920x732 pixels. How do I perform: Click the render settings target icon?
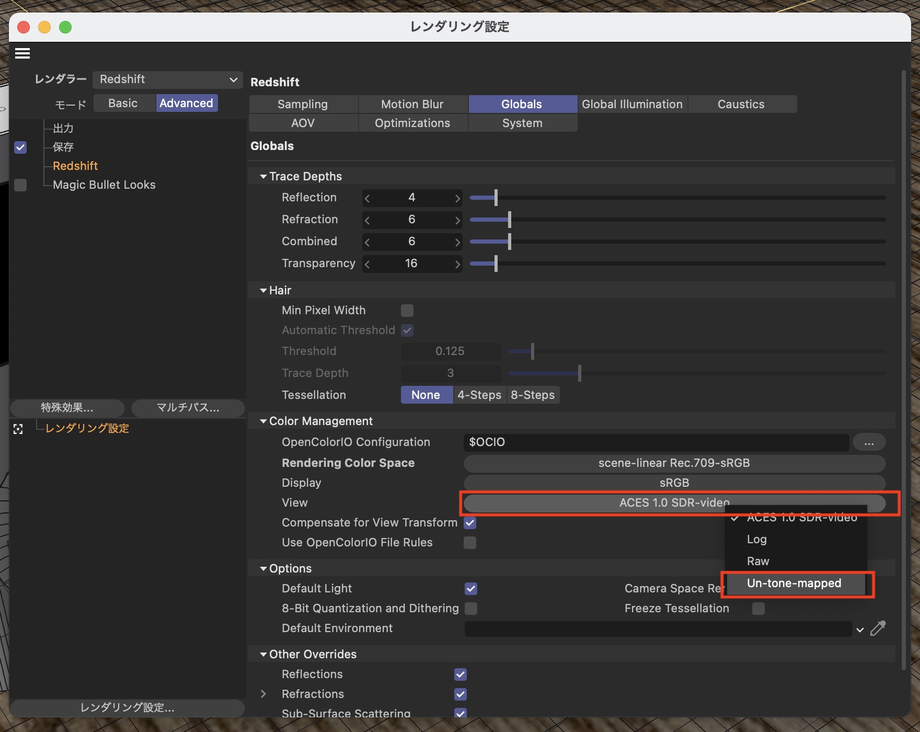click(x=18, y=429)
